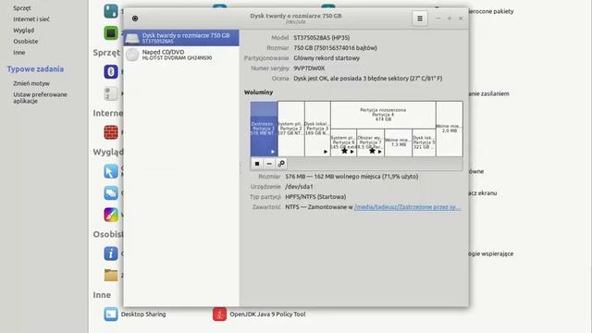Screen dimensions: 592x333
Task: Select Partycja 5 321 GB volume block
Action: (424, 142)
